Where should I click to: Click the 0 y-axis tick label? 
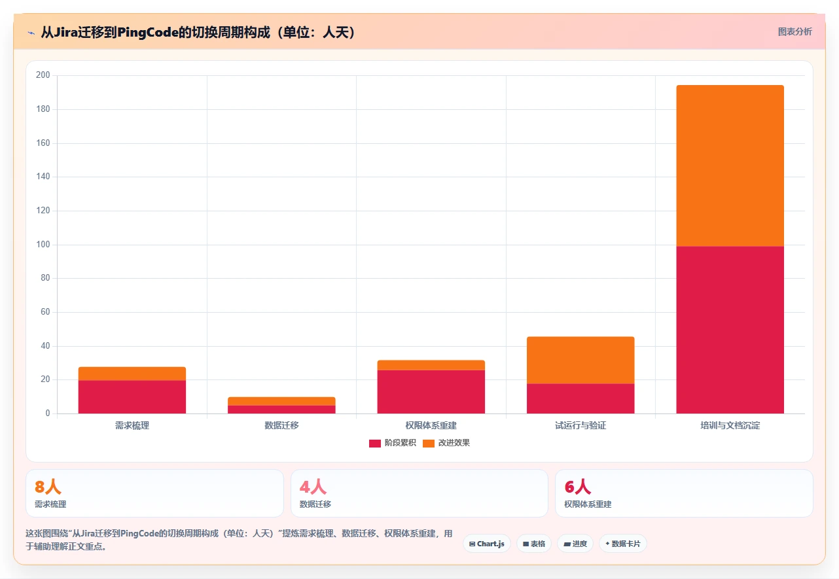[48, 413]
